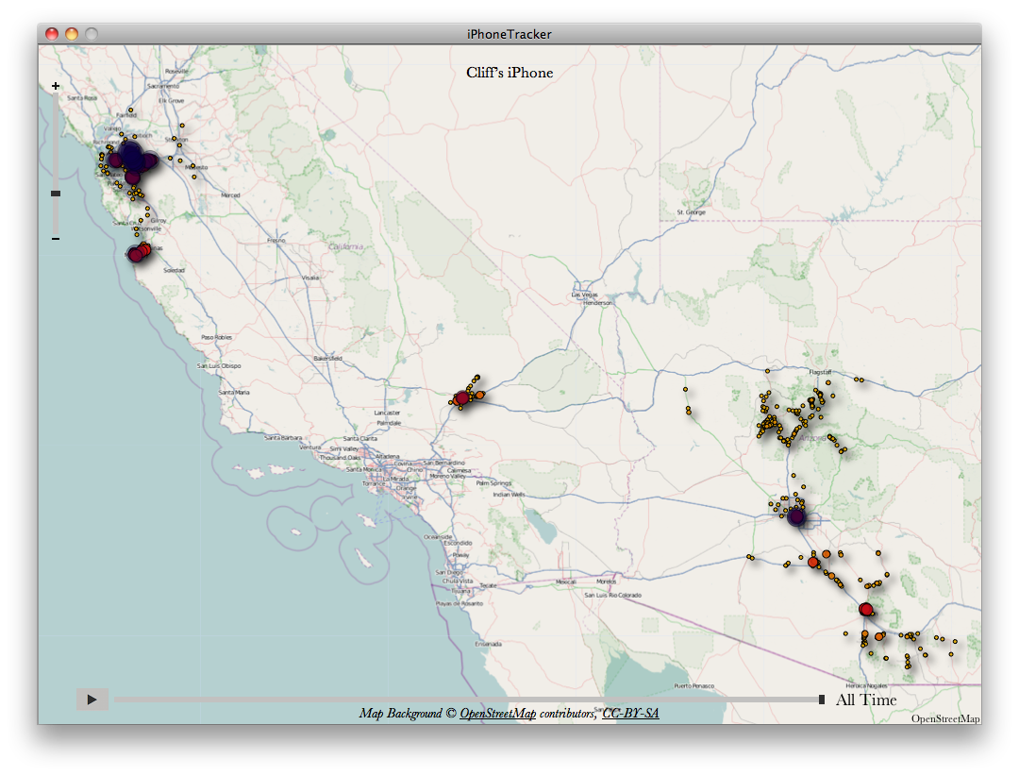1019x776 pixels.
Task: Click the dark purple dot near Phoenix
Action: point(796,517)
